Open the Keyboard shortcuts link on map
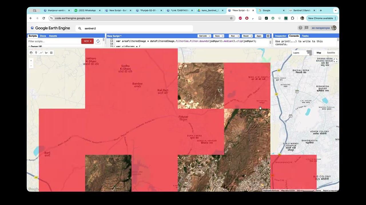This screenshot has height=205, width=366. 271,190
